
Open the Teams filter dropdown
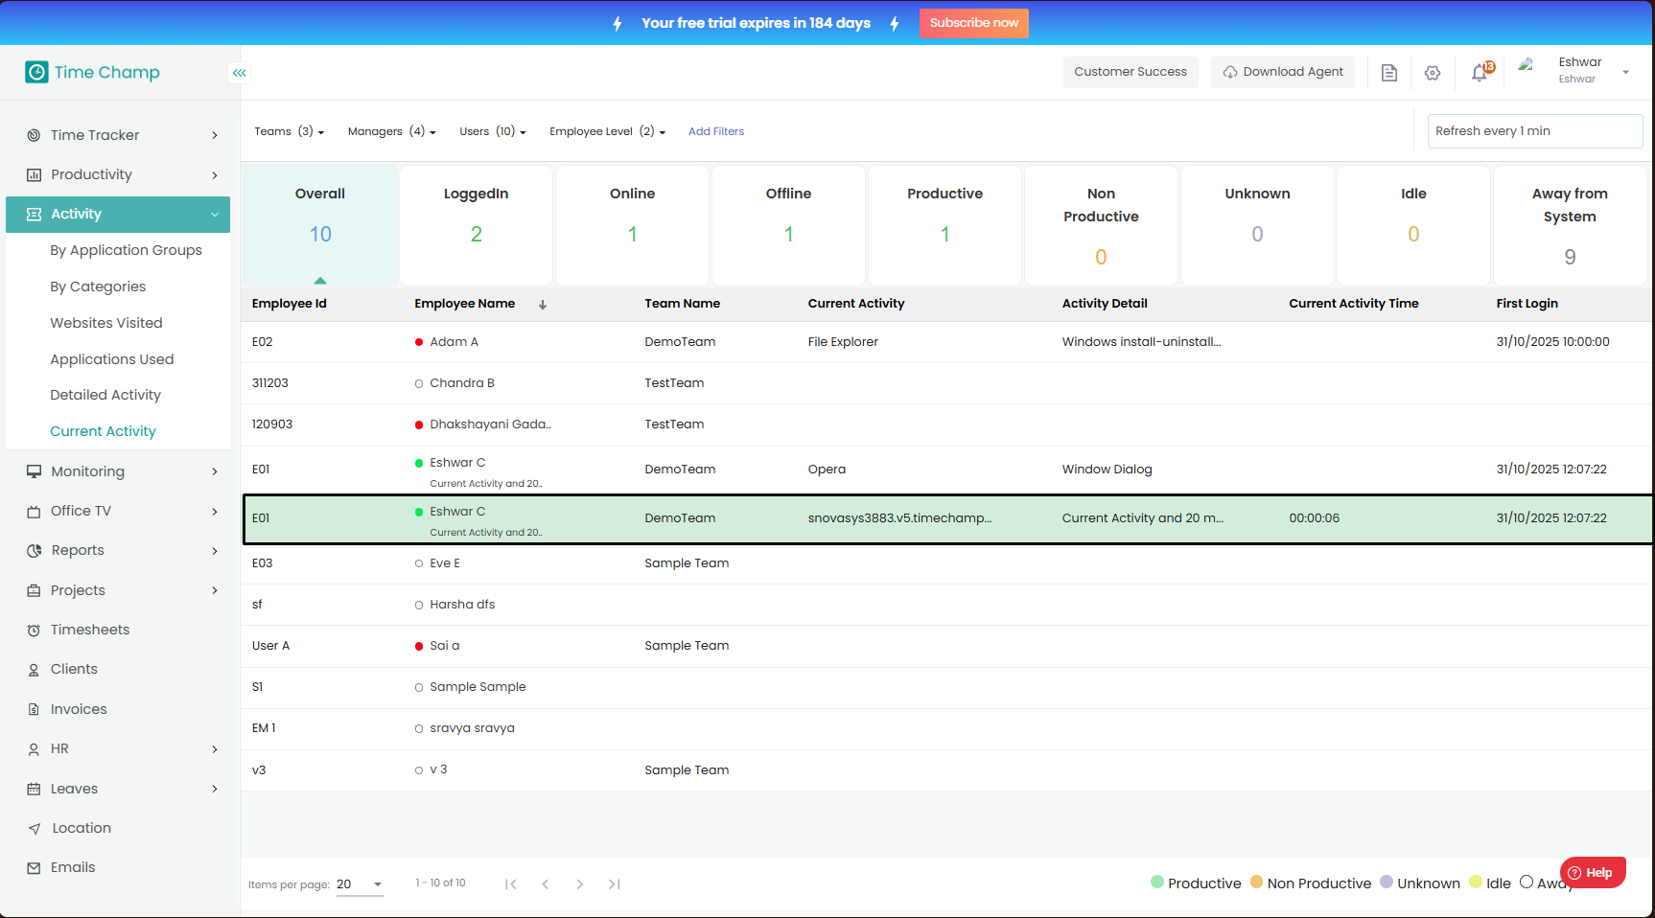(289, 131)
